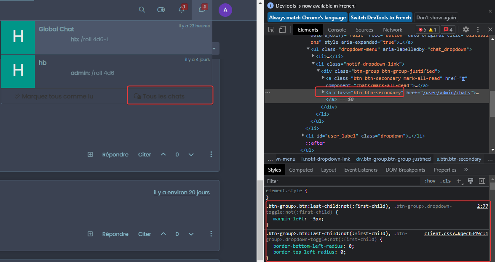Image resolution: width=495 pixels, height=262 pixels.
Task: Collapse the ul dropdown-menu DOM node
Action: [x=308, y=49]
